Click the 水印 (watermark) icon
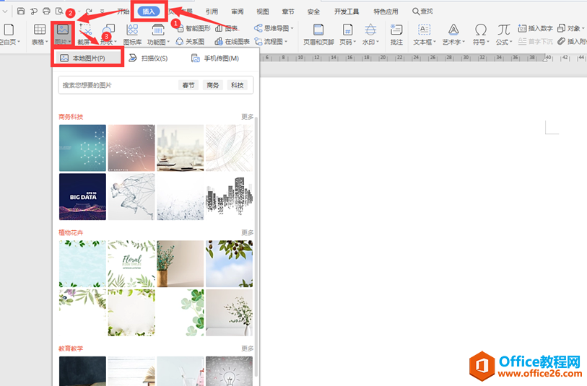Image resolution: width=587 pixels, height=386 pixels. [x=370, y=34]
